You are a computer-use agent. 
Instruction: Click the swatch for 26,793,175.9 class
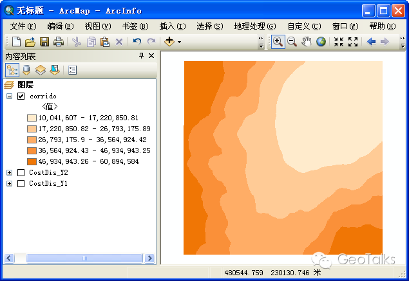[32, 140]
